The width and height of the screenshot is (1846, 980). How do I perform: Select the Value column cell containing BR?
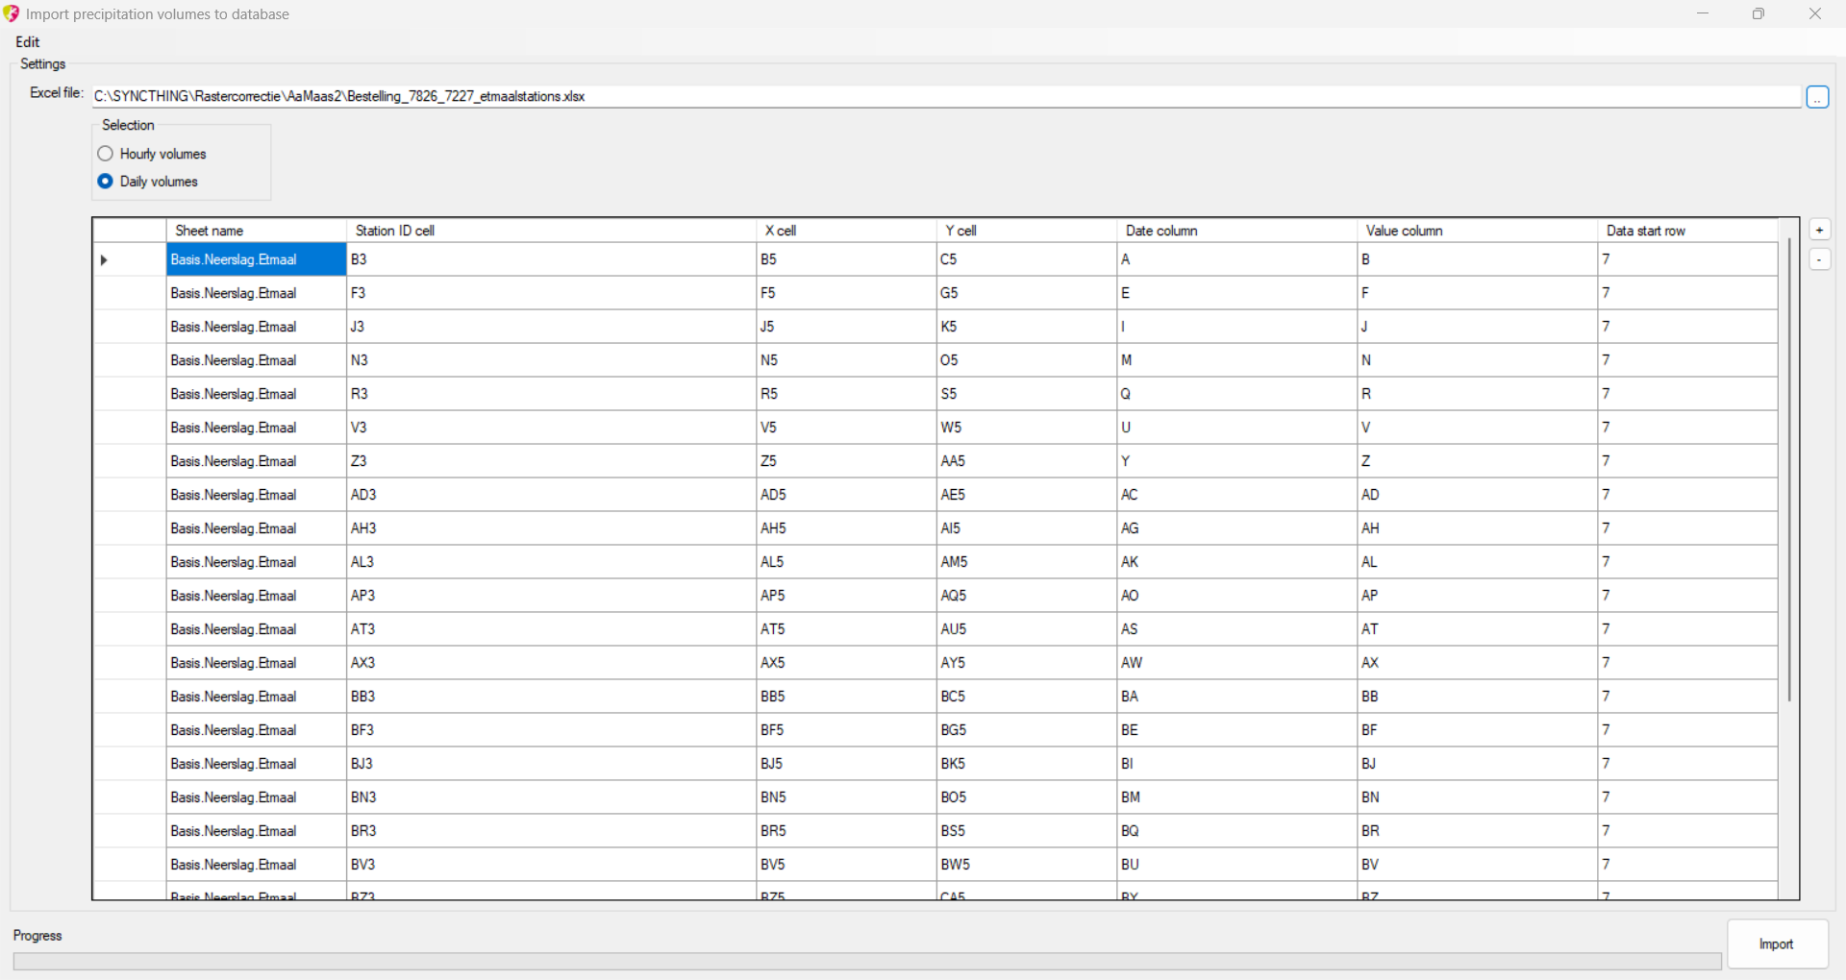(x=1477, y=831)
